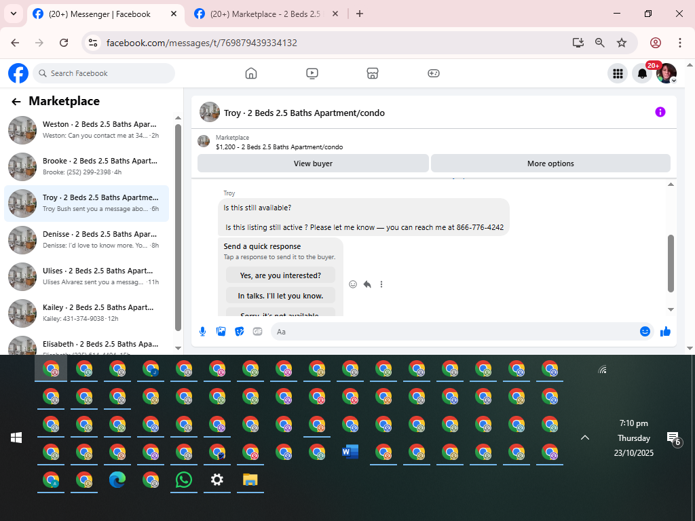Switch to the Marketplace browser tab
The width and height of the screenshot is (695, 521).
pos(266,14)
